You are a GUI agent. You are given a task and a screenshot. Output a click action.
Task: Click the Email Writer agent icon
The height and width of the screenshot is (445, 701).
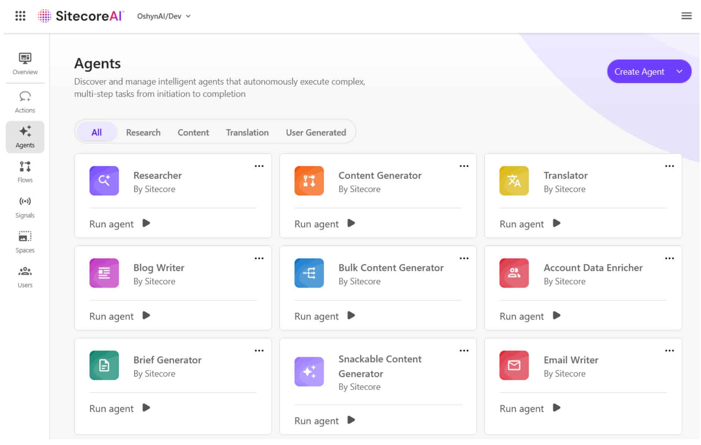514,365
